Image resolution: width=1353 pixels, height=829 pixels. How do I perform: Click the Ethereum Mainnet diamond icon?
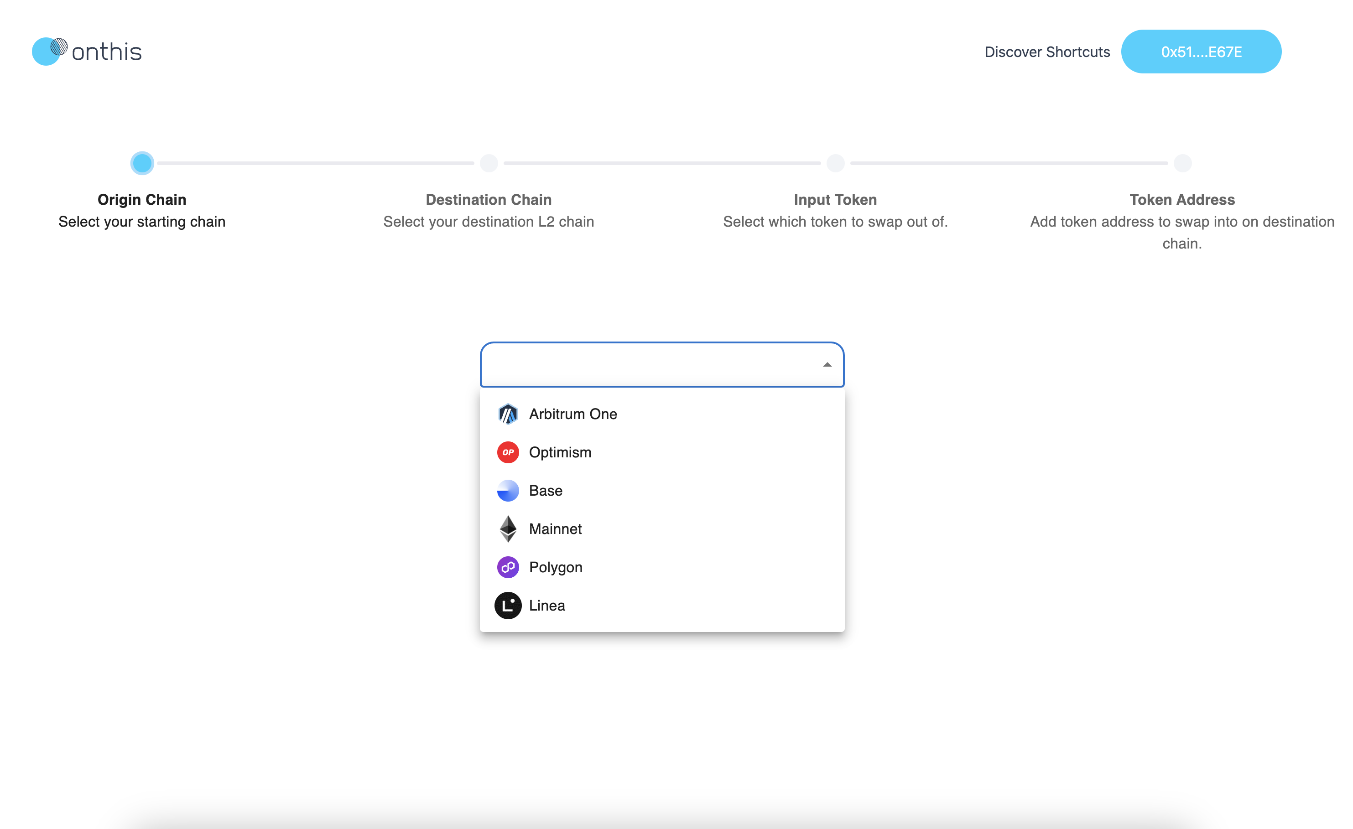coord(507,528)
